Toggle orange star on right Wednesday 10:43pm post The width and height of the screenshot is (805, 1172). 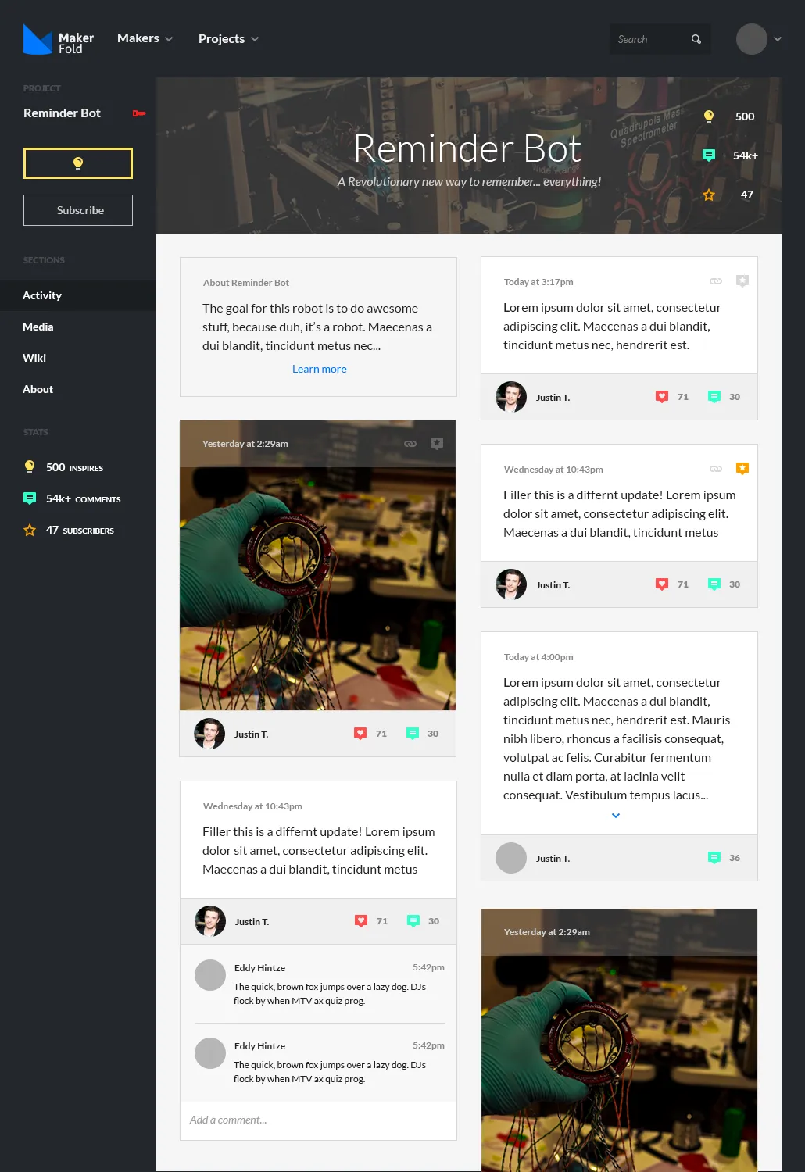tap(742, 468)
